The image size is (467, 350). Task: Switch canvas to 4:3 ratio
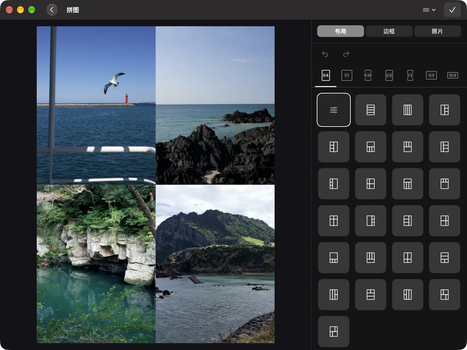(431, 75)
